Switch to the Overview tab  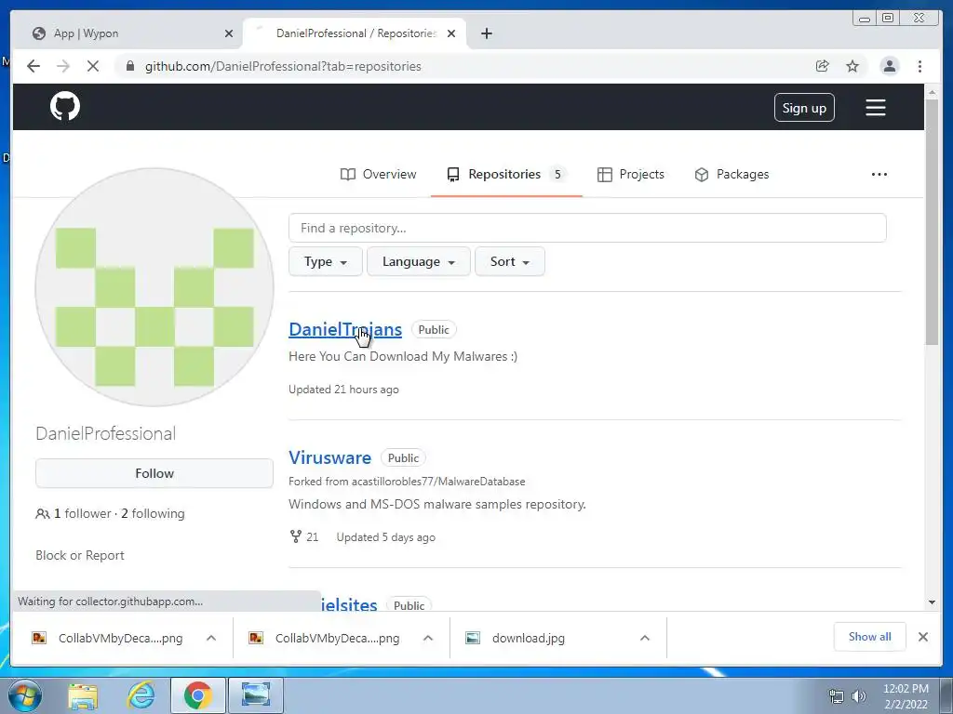point(378,174)
